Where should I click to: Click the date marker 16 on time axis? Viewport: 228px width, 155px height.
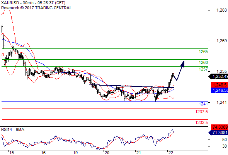click(x=43, y=153)
